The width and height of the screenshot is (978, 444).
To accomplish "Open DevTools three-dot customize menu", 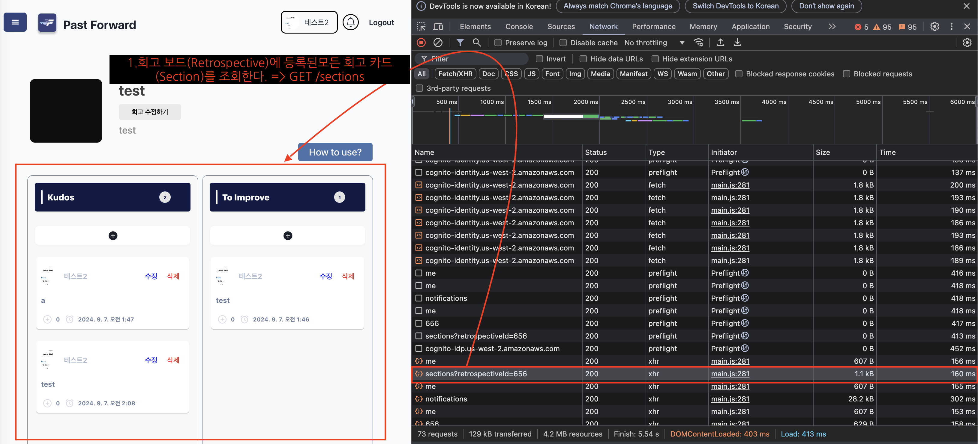I will tap(951, 27).
